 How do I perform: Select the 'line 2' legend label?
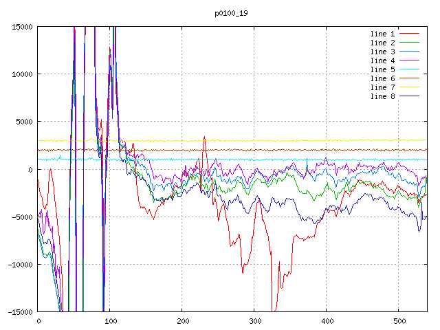383,43
